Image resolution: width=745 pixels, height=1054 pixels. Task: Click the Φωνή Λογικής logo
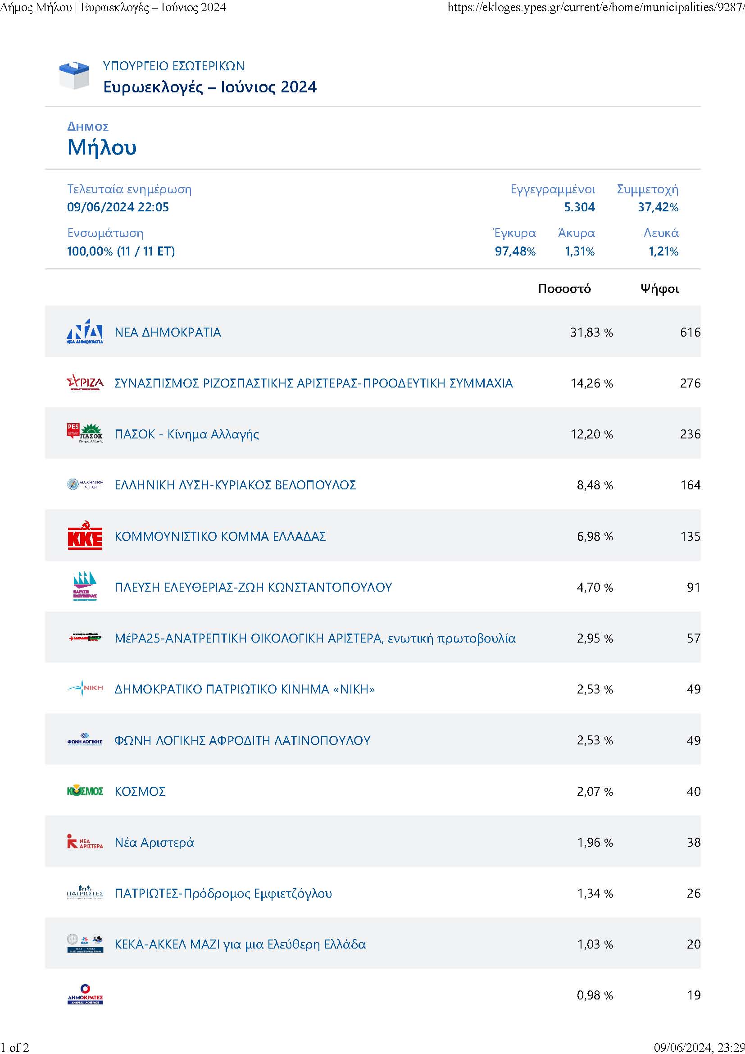click(85, 739)
